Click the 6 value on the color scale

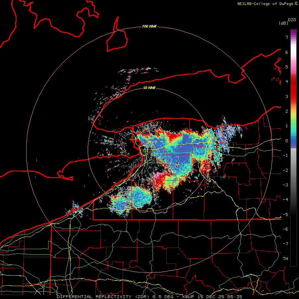coord(287,52)
